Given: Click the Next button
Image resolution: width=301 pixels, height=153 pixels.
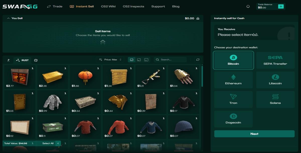Looking at the screenshot, I should coord(254,134).
